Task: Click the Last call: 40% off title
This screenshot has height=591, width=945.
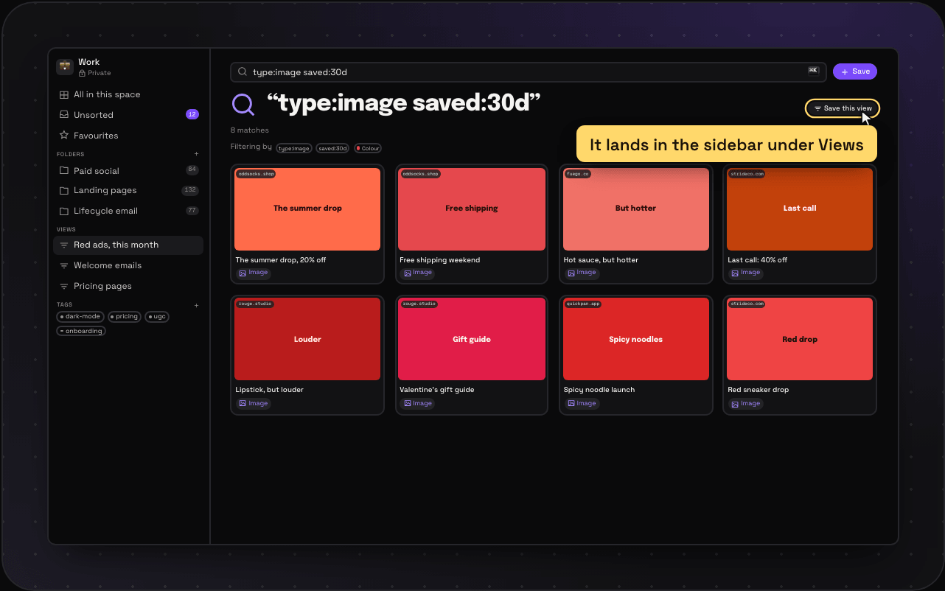Action: [x=758, y=260]
